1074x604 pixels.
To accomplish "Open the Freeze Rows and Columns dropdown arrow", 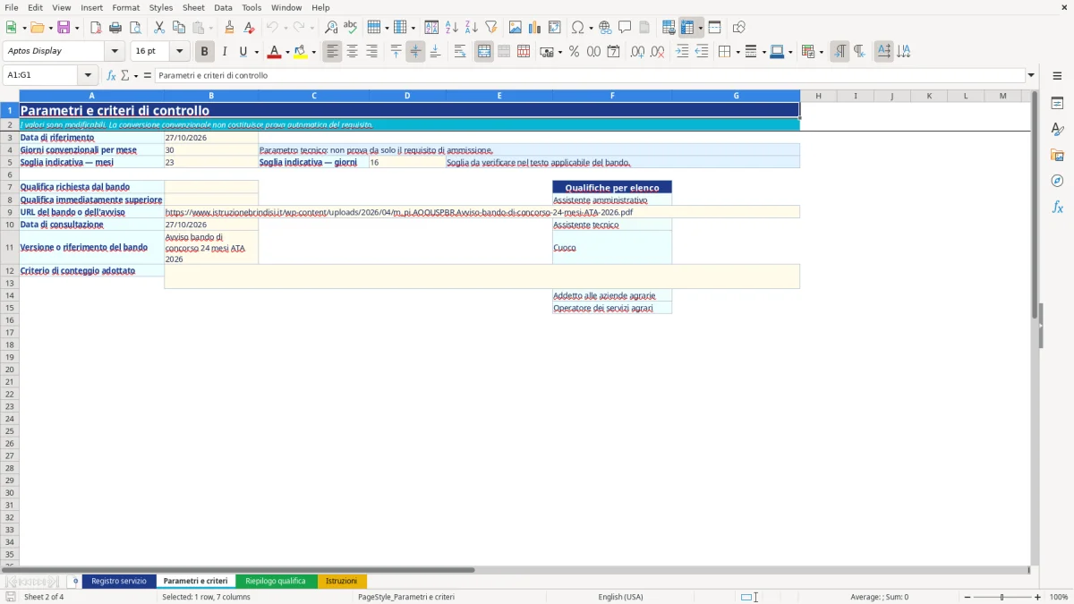I will coord(701,28).
